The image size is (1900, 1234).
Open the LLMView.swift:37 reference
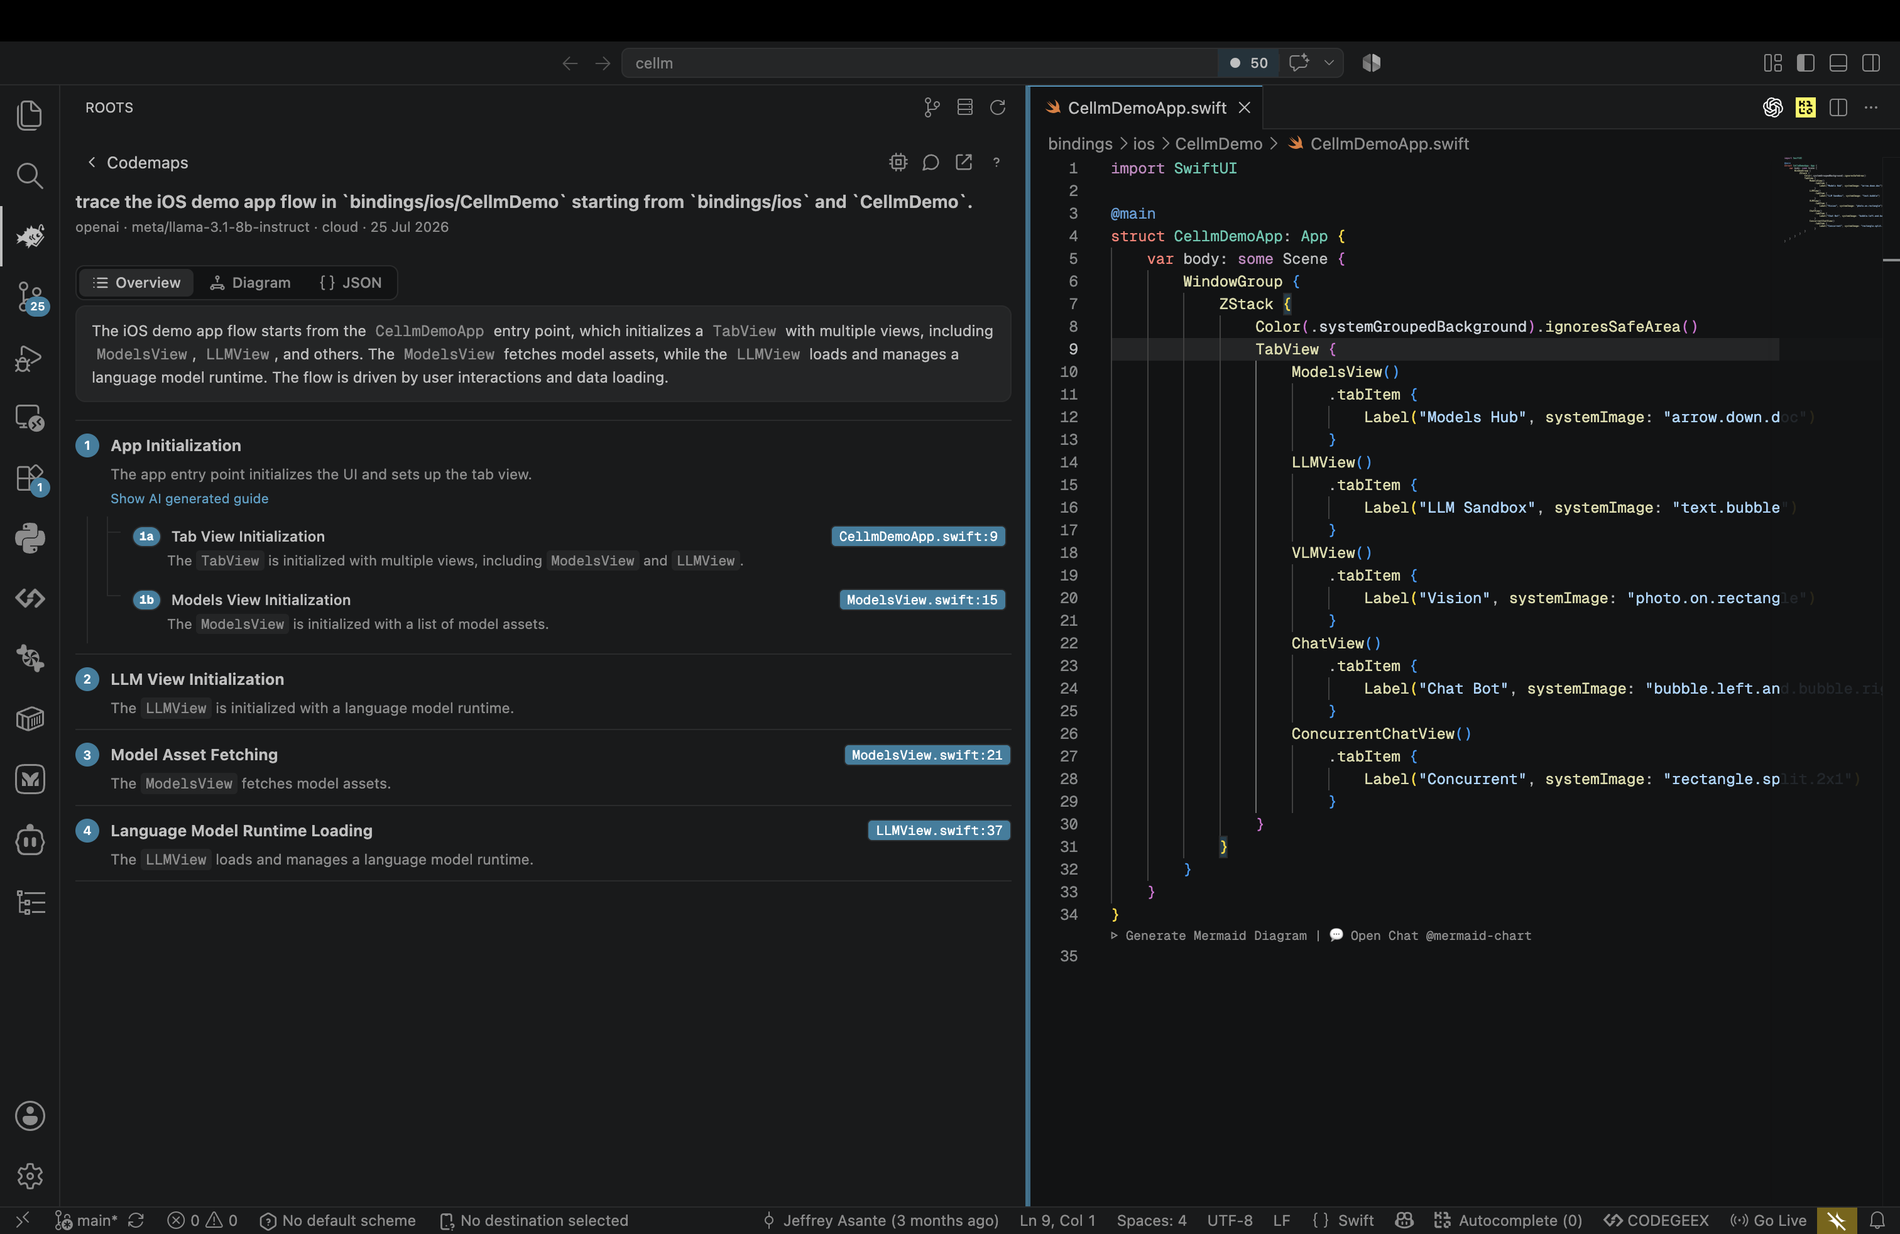tap(939, 830)
